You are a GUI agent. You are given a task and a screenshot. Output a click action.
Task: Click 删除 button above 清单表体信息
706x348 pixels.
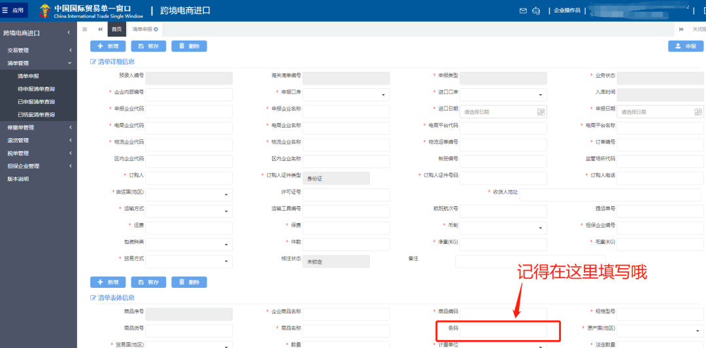click(x=189, y=282)
